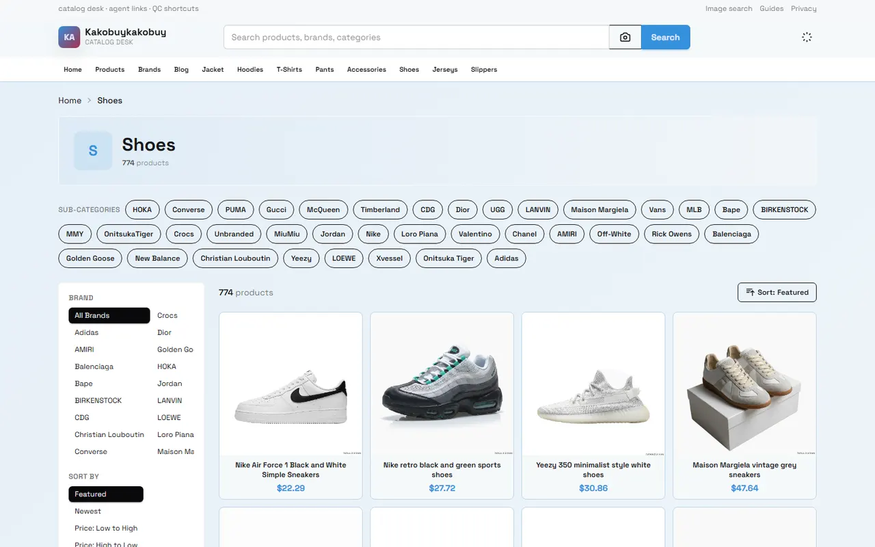
Task: Open the Sort: Featured dropdown
Action: click(x=777, y=292)
